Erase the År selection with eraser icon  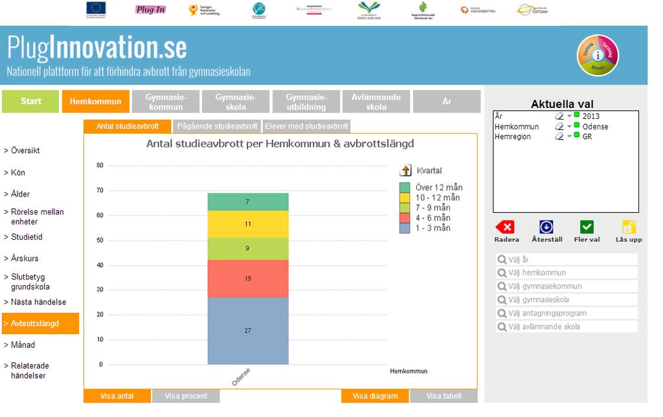(x=559, y=116)
